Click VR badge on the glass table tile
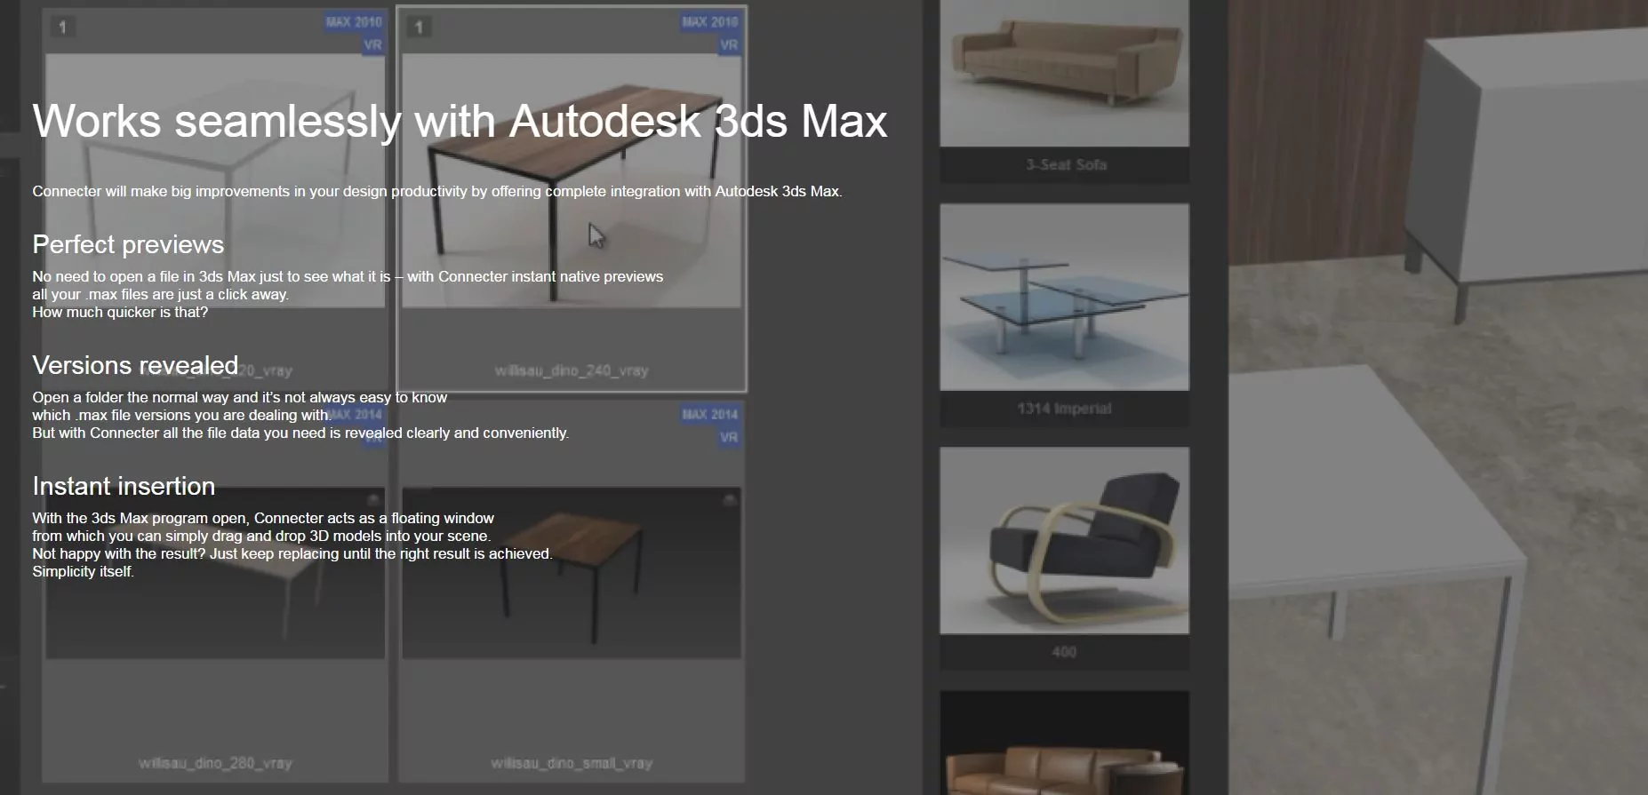The height and width of the screenshot is (795, 1648). 372,45
